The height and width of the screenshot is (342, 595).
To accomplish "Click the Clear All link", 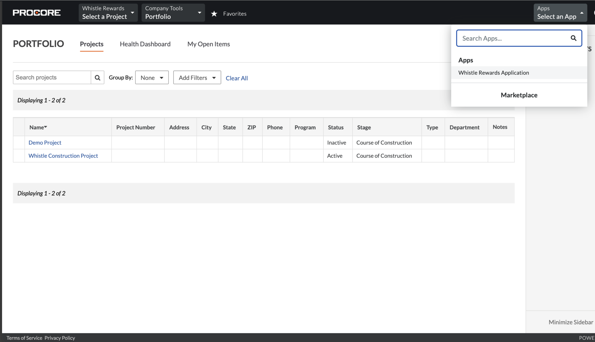I will click(x=236, y=78).
